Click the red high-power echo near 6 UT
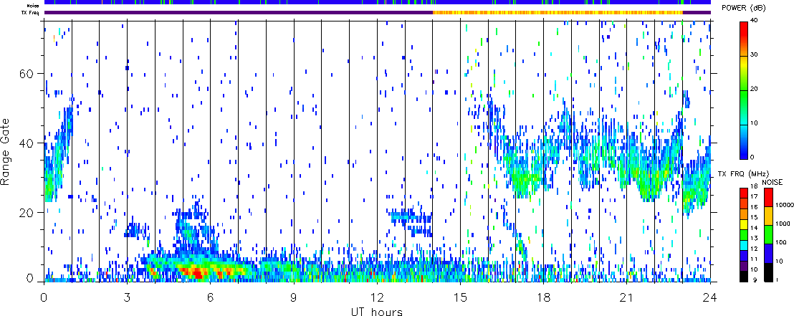 tap(198, 274)
